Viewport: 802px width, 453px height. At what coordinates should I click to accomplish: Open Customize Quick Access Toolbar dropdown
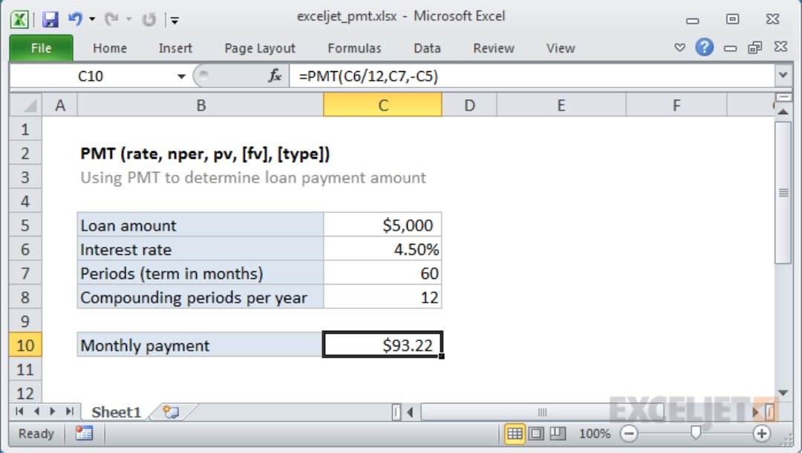(175, 21)
